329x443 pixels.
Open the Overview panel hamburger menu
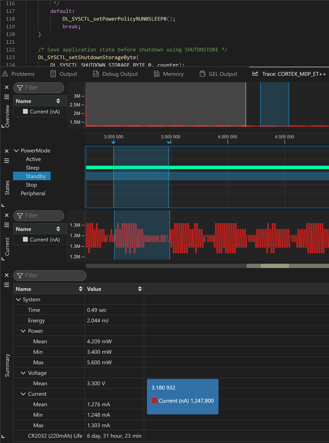coord(7,97)
